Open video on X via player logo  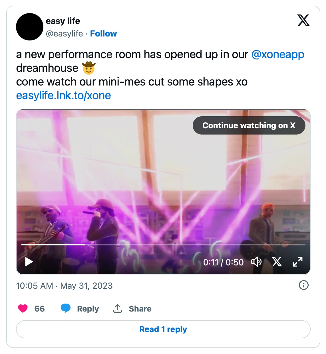click(x=277, y=262)
